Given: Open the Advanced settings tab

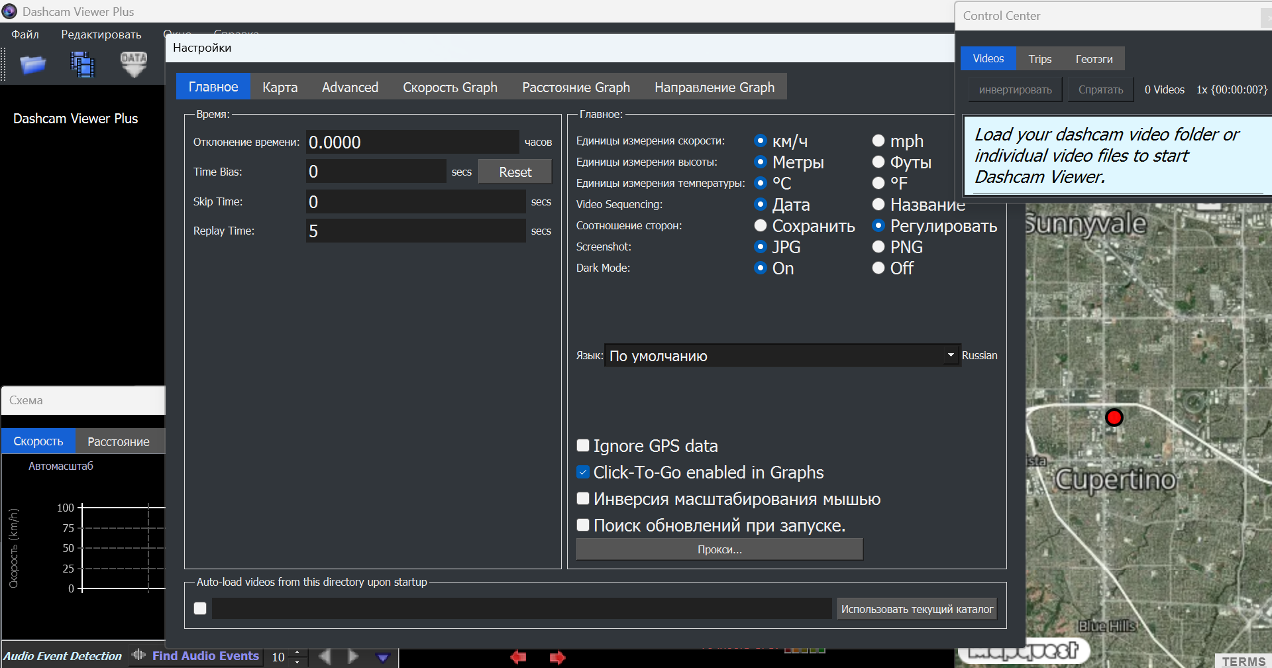Looking at the screenshot, I should point(350,87).
